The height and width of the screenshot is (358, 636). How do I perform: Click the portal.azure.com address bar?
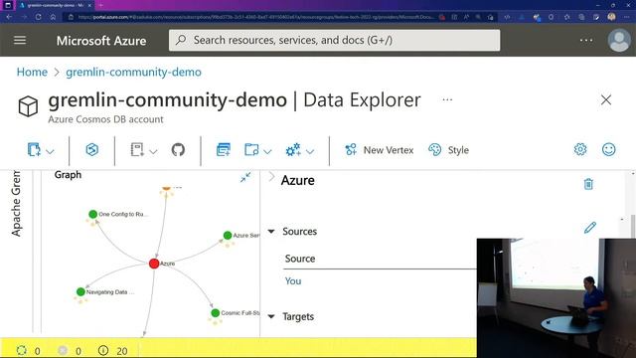click(255, 17)
